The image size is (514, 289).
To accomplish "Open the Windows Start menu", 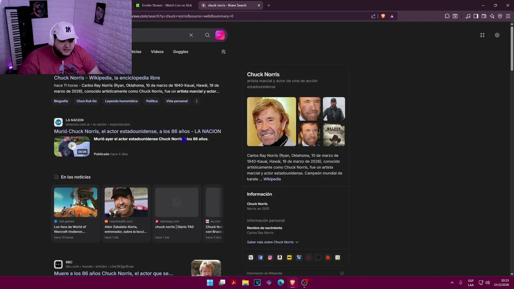I will click(x=210, y=283).
